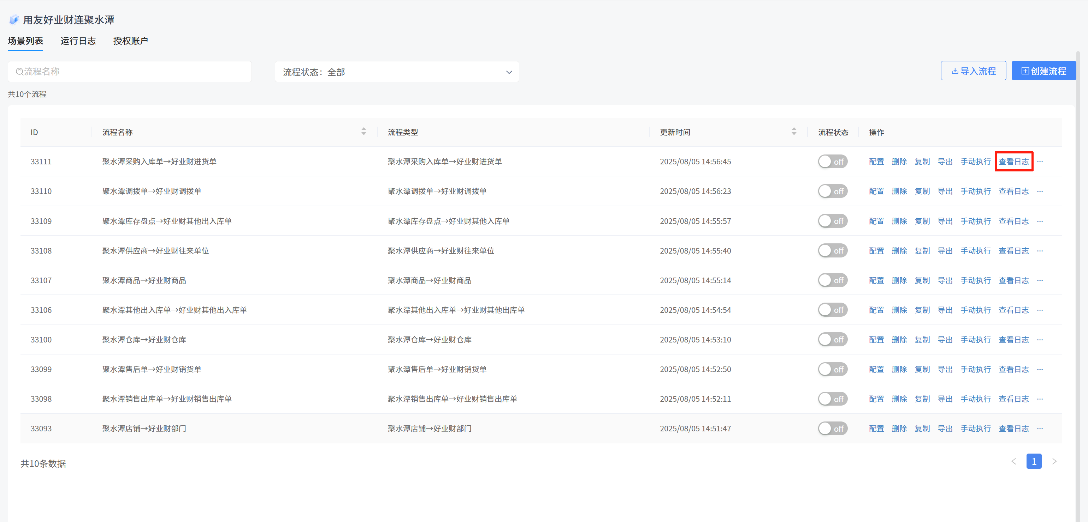Click 手动执行 for flow 33110

click(x=975, y=192)
